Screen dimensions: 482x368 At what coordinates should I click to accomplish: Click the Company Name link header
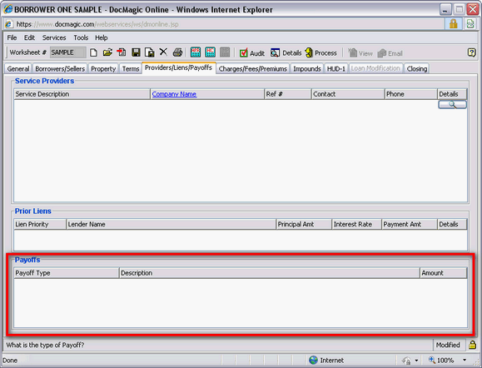pos(174,94)
